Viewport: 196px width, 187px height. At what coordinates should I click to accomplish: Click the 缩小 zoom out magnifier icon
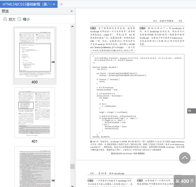click(x=19, y=19)
